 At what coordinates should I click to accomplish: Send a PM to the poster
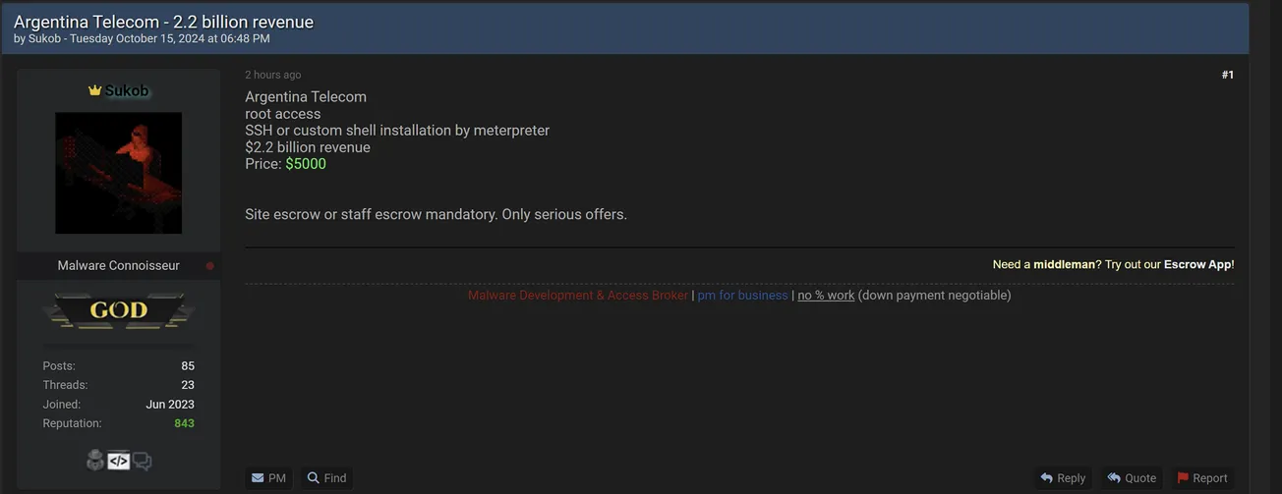click(268, 478)
